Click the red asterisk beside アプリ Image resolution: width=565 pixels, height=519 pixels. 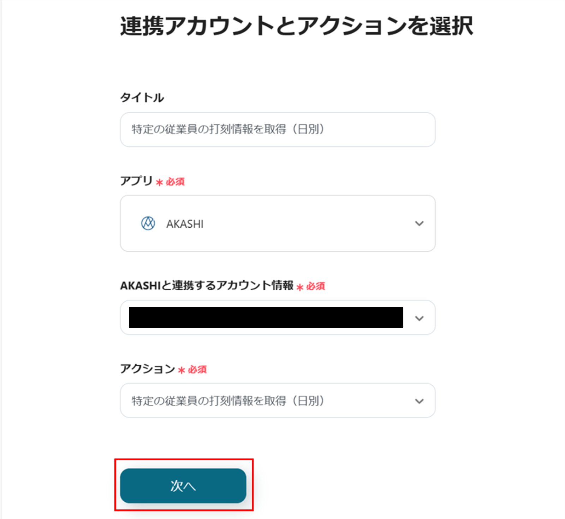point(160,182)
